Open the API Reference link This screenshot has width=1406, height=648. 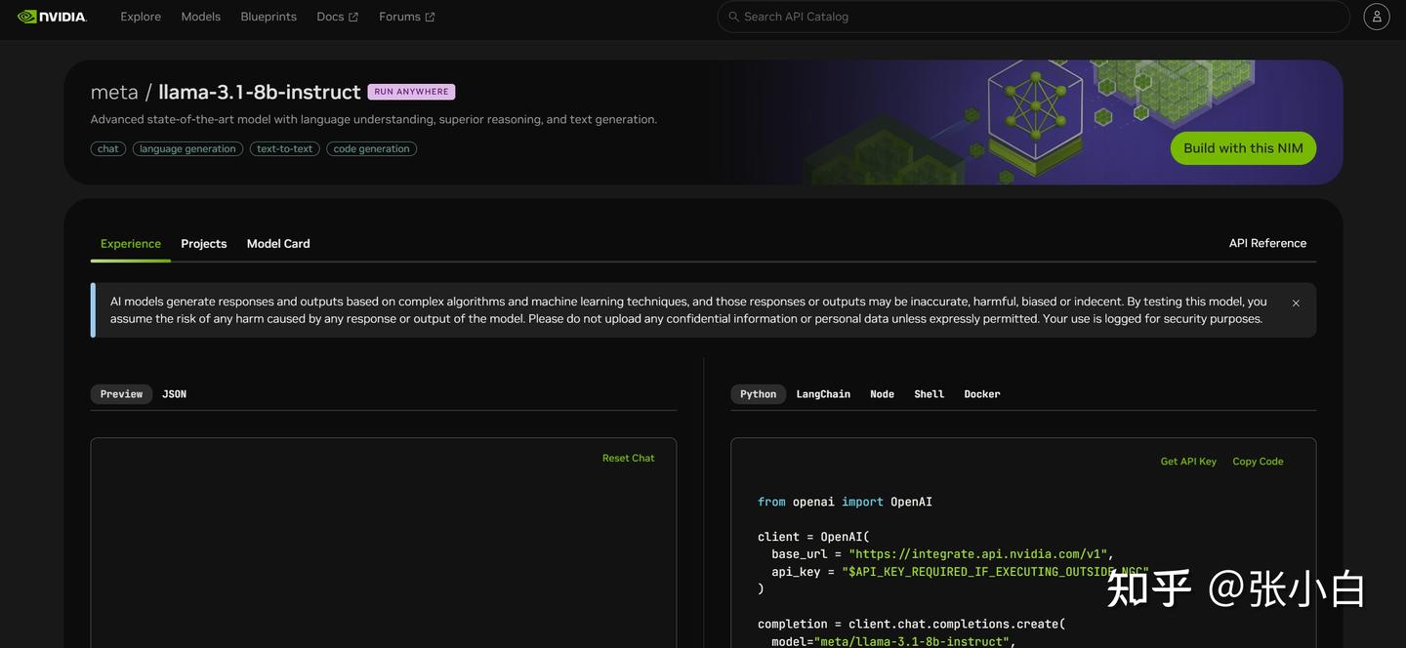[x=1267, y=243]
